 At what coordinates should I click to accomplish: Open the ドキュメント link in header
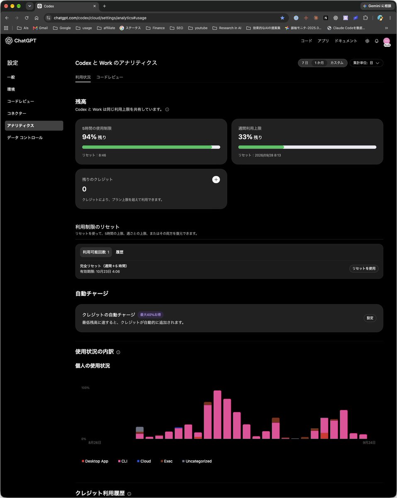click(346, 41)
